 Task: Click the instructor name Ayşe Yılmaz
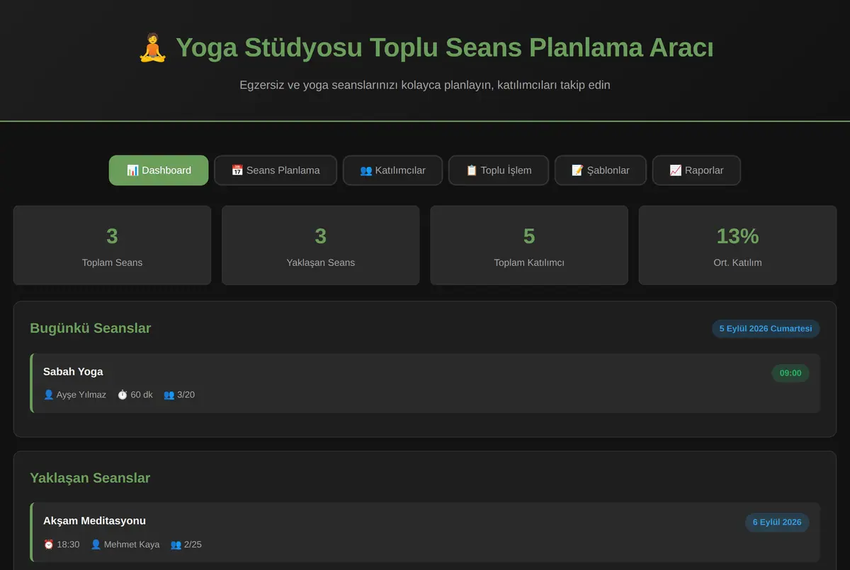[81, 395]
